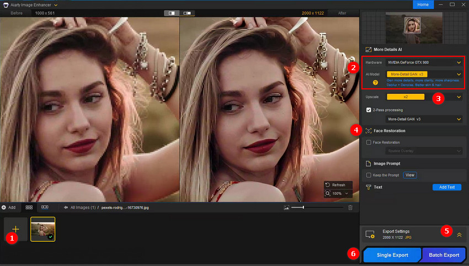The image size is (469, 266).
Task: Select the side-by-side compare mode icon
Action: tap(187, 13)
